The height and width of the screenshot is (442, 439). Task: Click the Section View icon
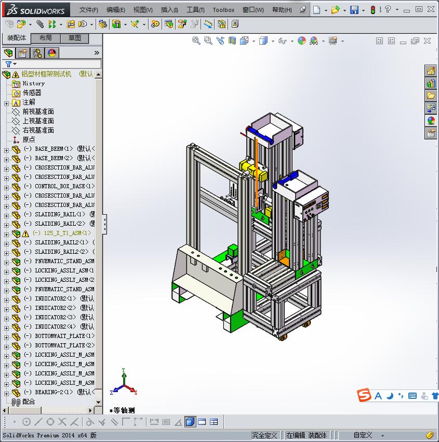point(232,41)
